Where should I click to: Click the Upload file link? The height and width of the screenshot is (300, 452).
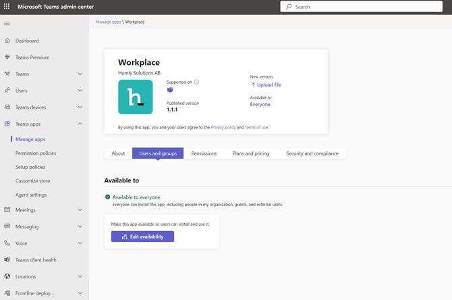click(269, 85)
